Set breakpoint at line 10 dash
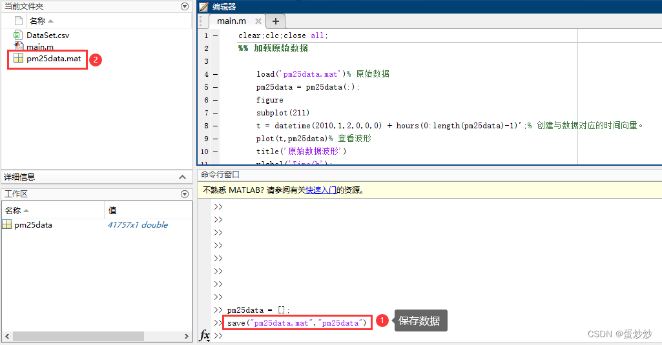This screenshot has height=345, width=662. [215, 152]
